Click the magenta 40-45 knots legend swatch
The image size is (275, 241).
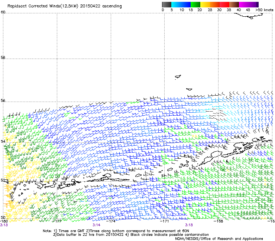pos(244,4)
